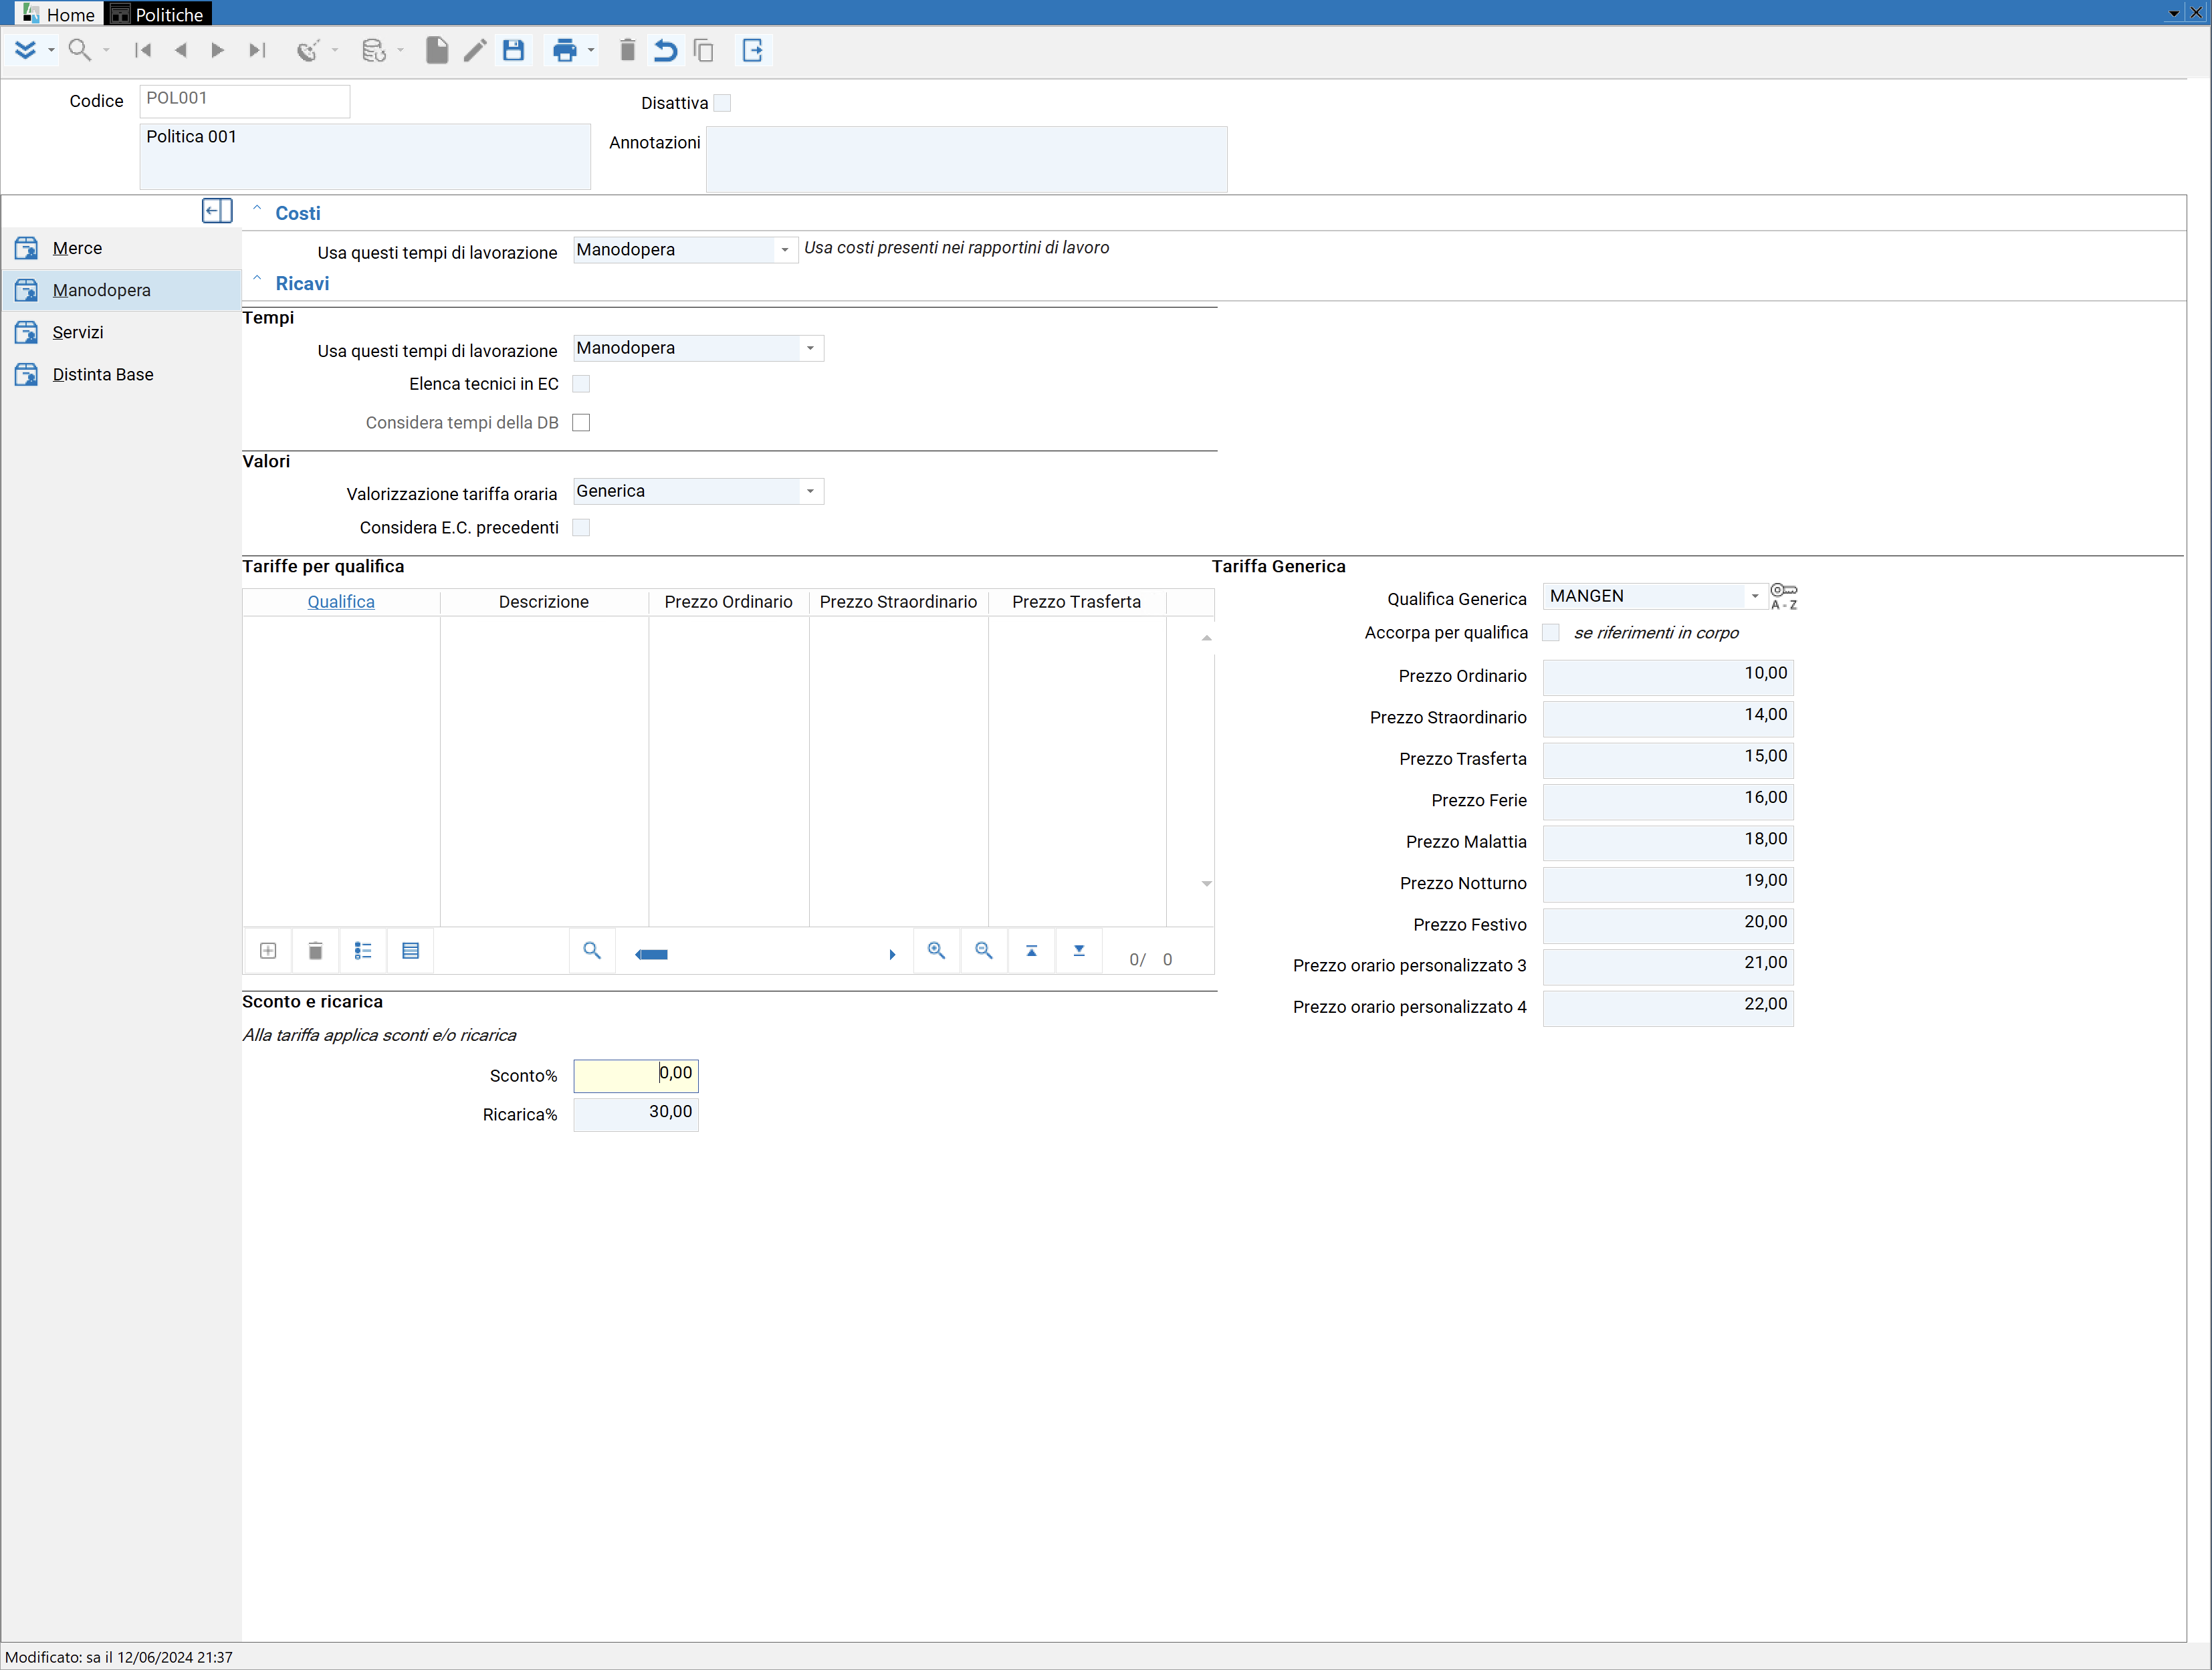Click the new document icon

(x=437, y=50)
